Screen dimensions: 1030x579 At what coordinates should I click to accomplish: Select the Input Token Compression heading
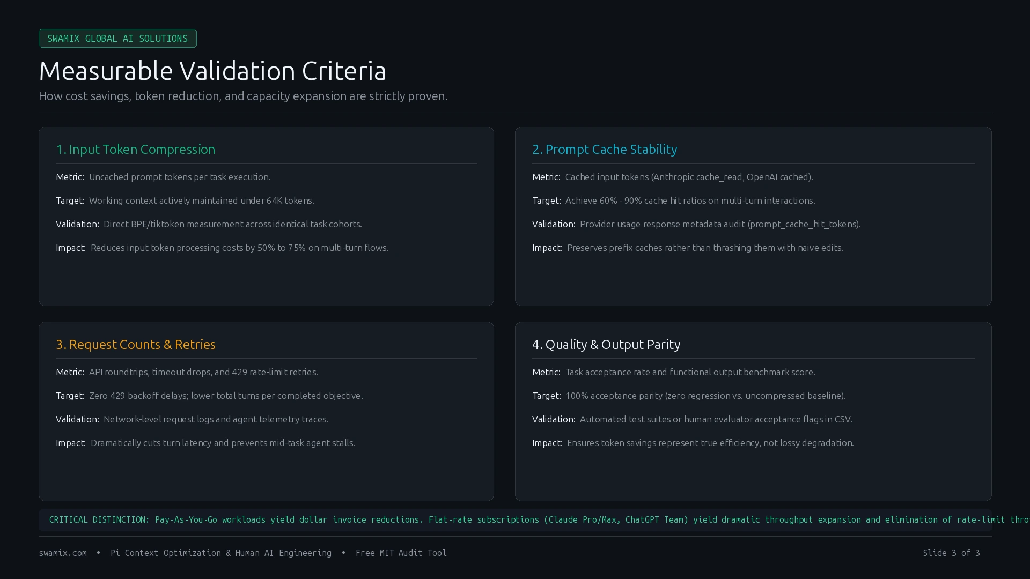[x=135, y=150]
